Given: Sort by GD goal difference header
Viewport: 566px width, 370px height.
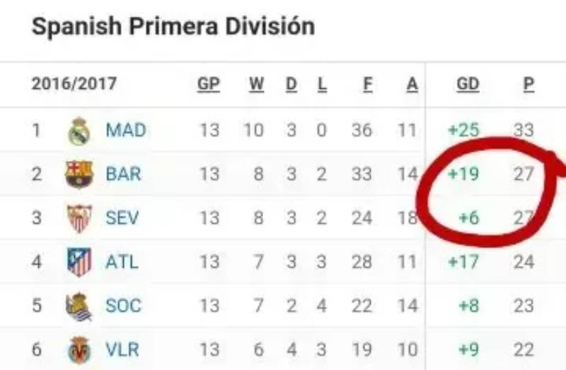Looking at the screenshot, I should click(x=468, y=84).
